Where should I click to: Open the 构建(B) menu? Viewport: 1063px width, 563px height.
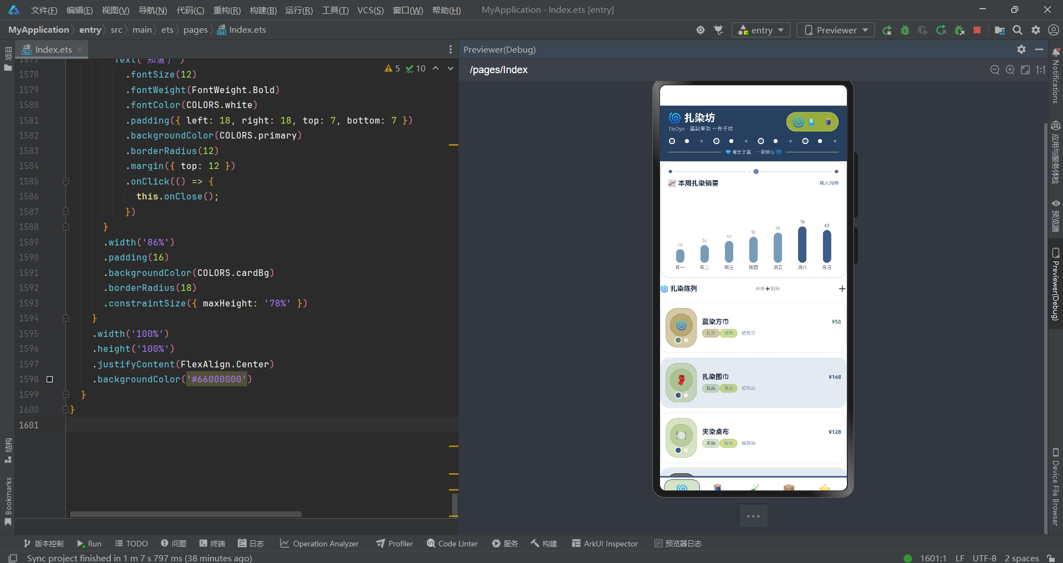tap(263, 10)
